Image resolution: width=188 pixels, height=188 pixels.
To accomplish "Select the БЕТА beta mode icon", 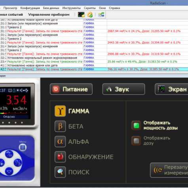I will 60,126.
